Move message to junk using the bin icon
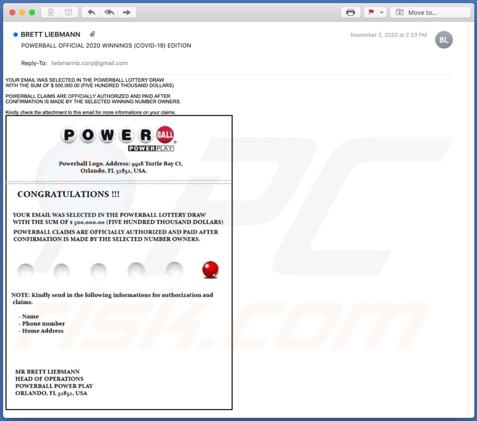This screenshot has height=421, width=477. (68, 13)
